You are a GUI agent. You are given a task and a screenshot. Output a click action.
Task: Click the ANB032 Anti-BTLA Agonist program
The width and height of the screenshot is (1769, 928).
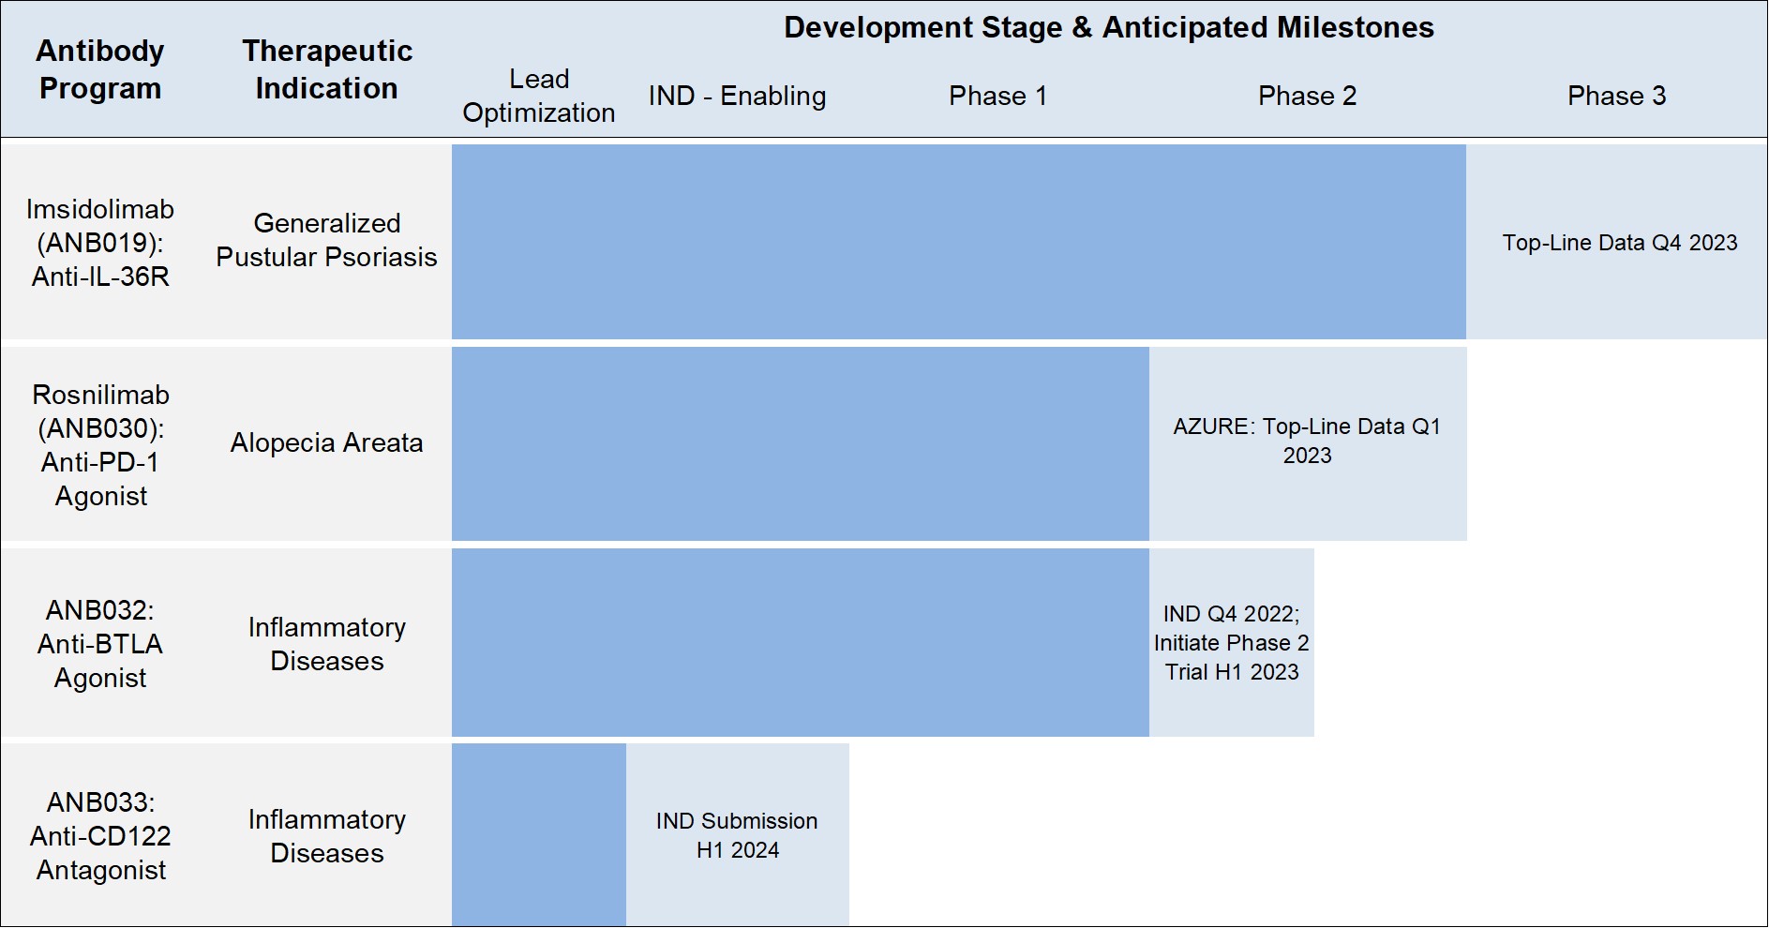point(100,644)
